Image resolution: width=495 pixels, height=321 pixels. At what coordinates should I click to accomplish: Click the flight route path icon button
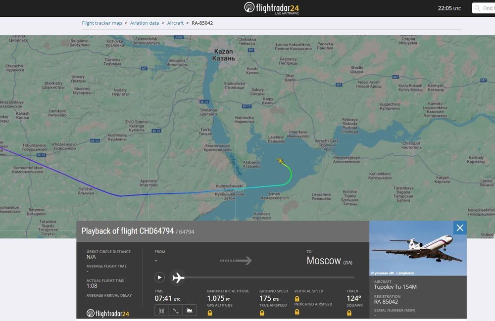(176, 311)
